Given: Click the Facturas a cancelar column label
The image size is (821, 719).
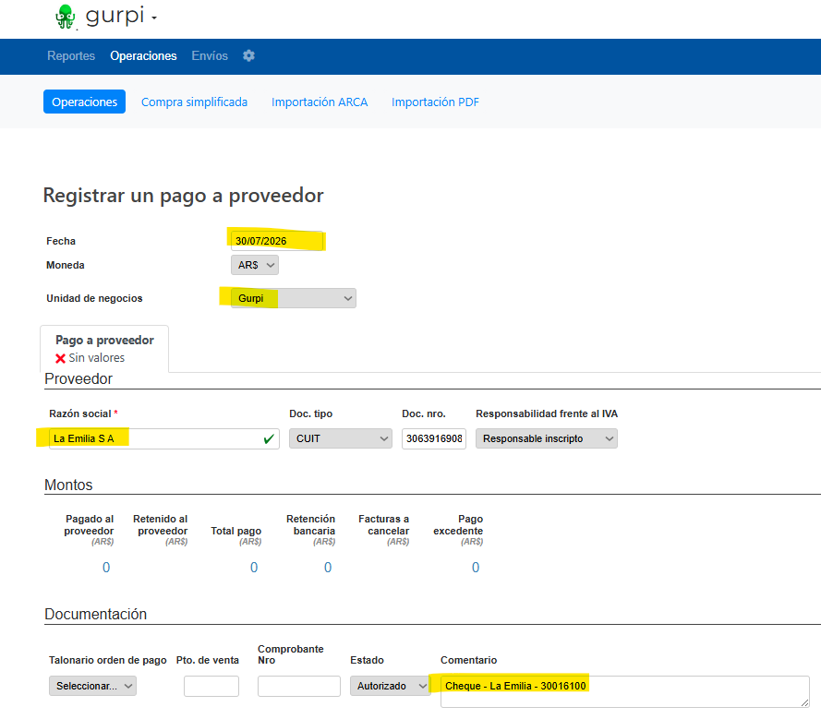Looking at the screenshot, I should (x=384, y=525).
